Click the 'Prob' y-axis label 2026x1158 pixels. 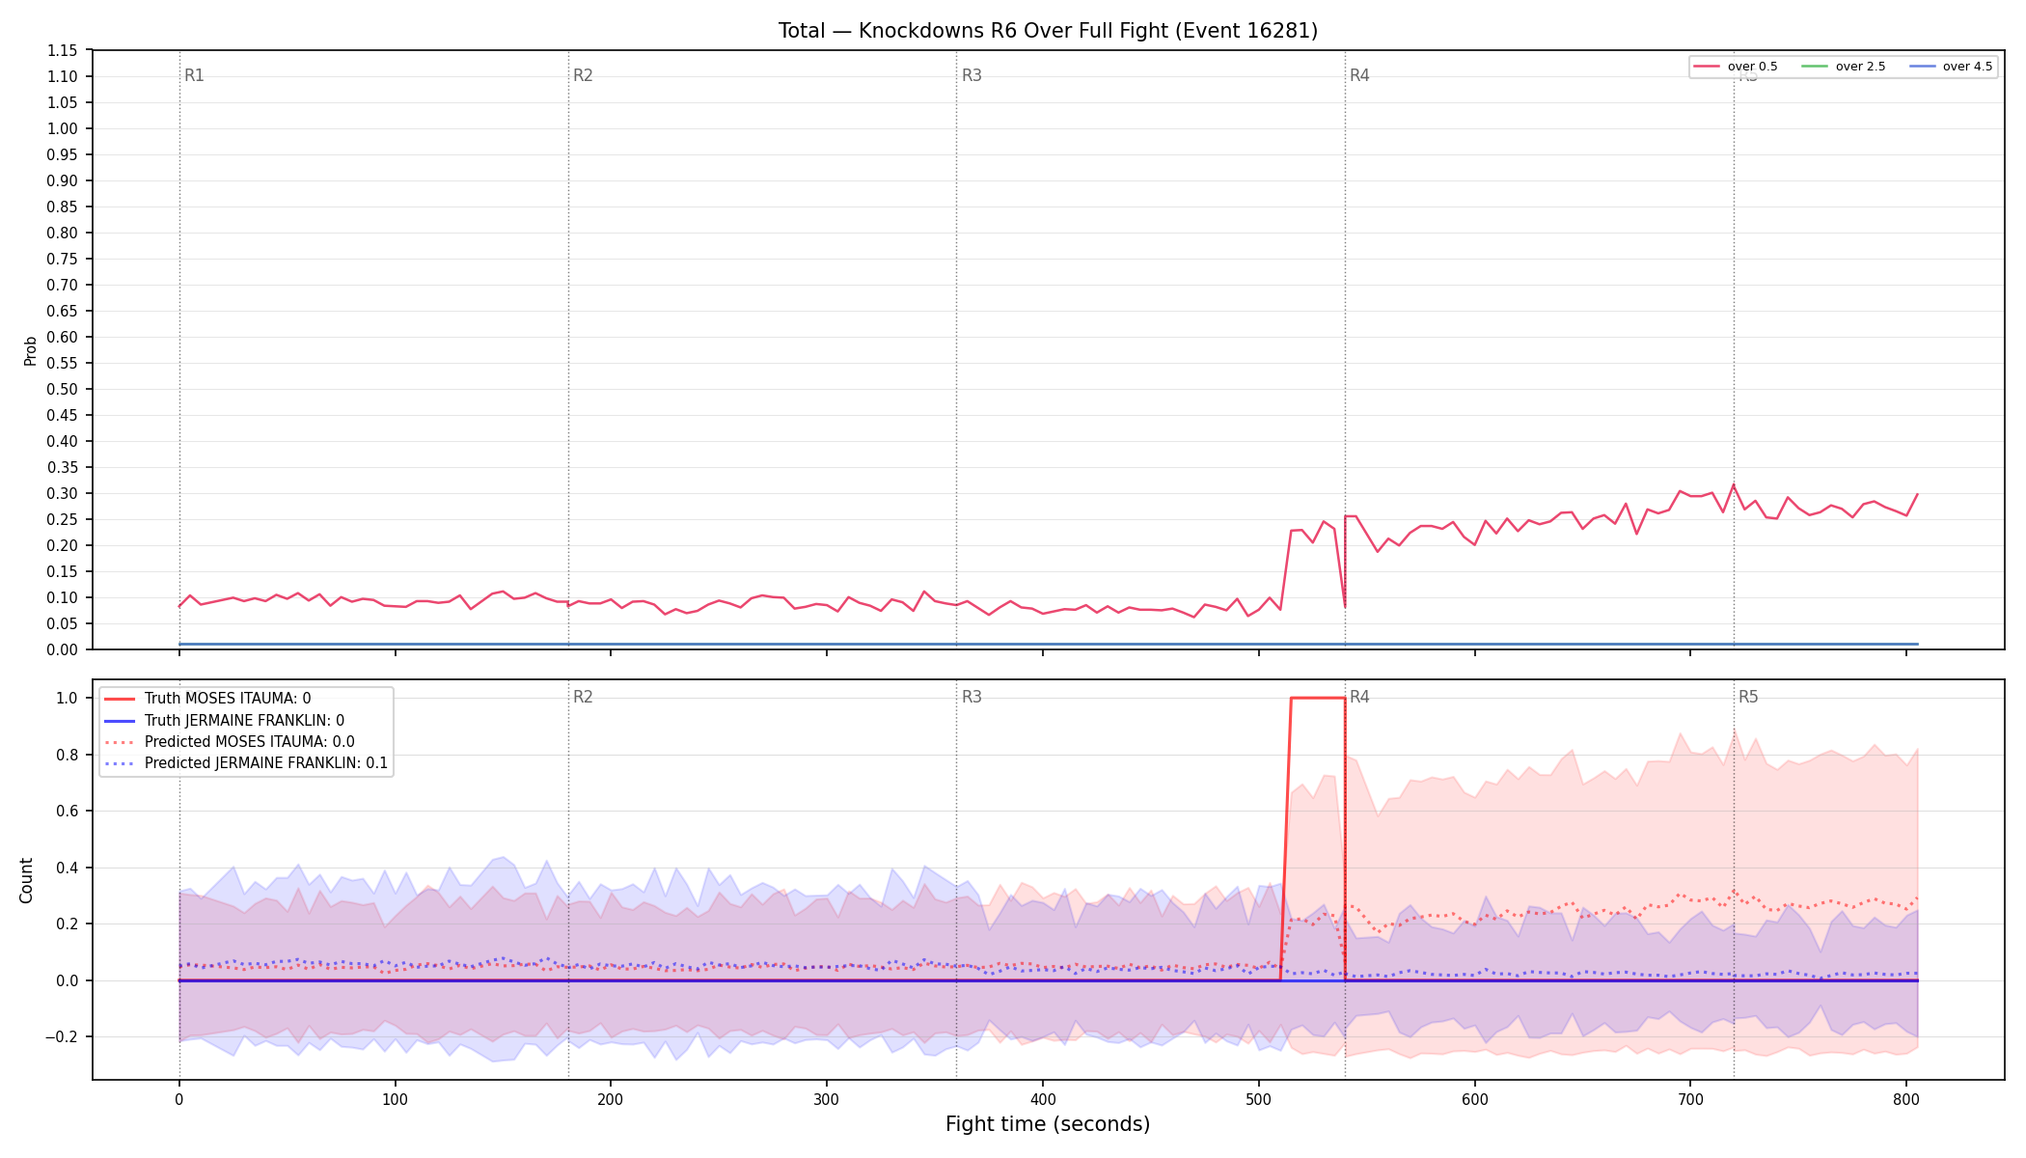pyautogui.click(x=30, y=350)
